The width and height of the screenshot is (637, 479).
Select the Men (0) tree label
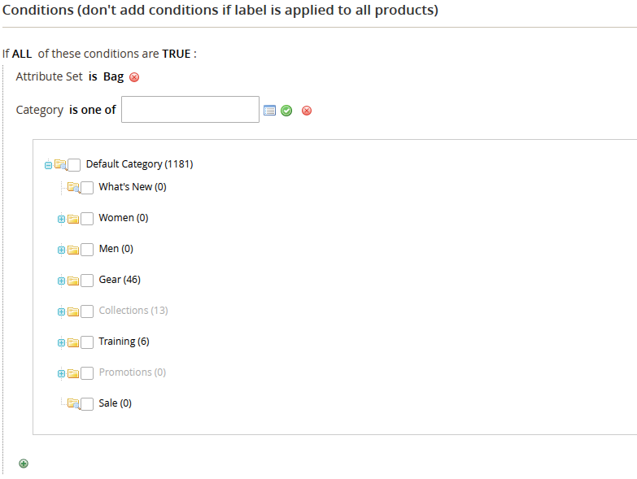tap(116, 248)
